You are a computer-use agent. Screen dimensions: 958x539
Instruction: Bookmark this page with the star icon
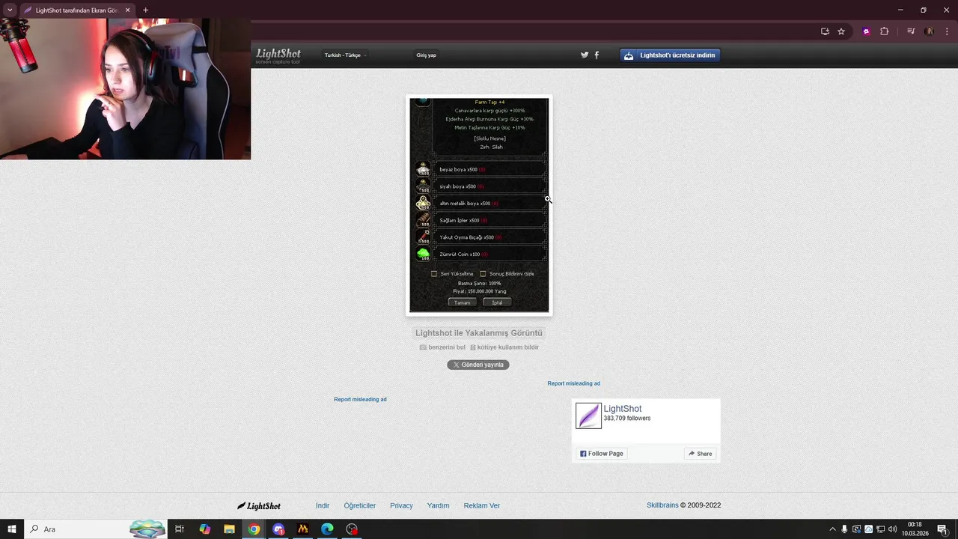(841, 31)
